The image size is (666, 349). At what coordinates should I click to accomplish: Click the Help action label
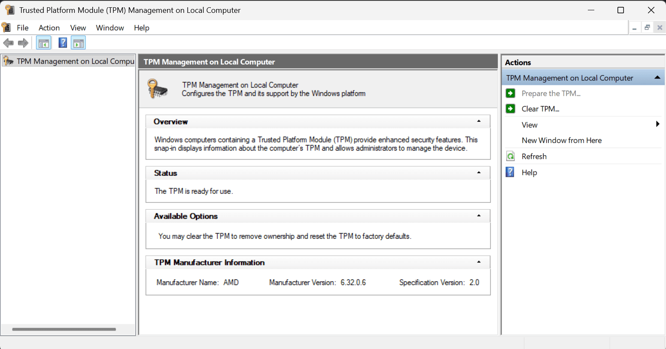tap(529, 172)
